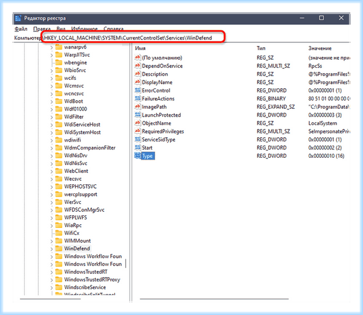Click REG_EXPAND_SZ type of ImagePath
The image size is (363, 315).
tap(275, 106)
